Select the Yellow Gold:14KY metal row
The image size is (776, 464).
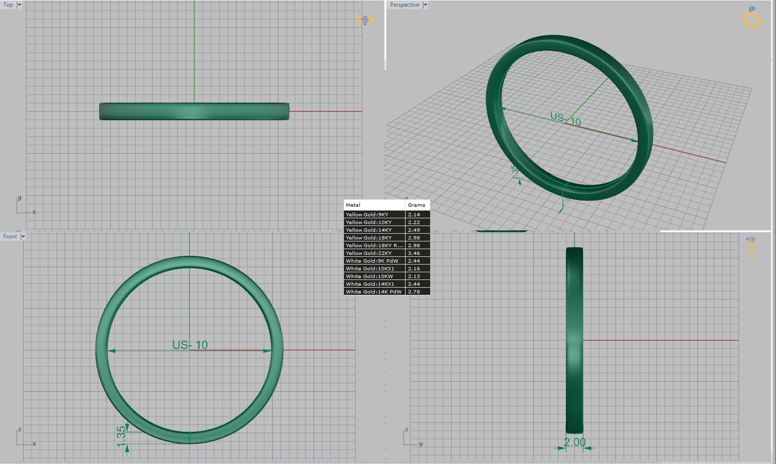coord(387,230)
